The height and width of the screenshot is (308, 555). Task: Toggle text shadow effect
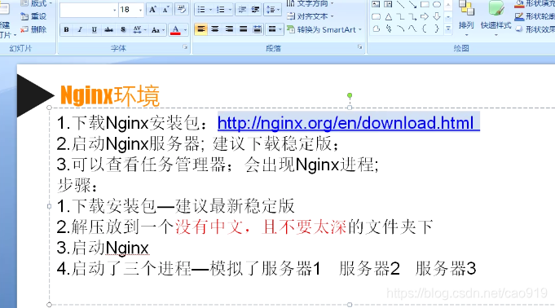pyautogui.click(x=123, y=29)
